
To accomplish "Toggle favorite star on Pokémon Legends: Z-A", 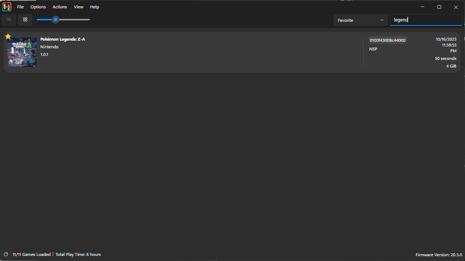I will [8, 36].
